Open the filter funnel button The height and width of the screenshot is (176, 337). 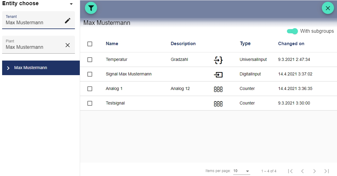click(x=91, y=8)
